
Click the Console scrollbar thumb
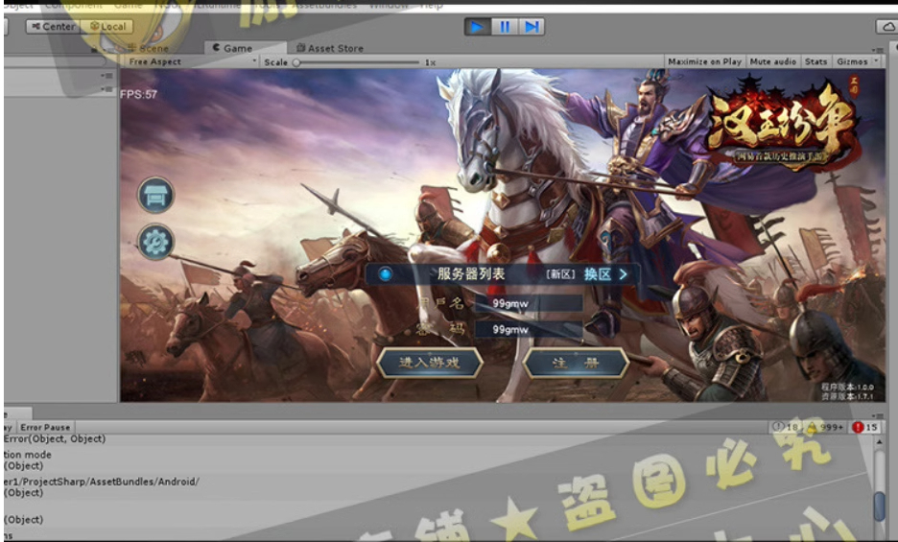(879, 507)
